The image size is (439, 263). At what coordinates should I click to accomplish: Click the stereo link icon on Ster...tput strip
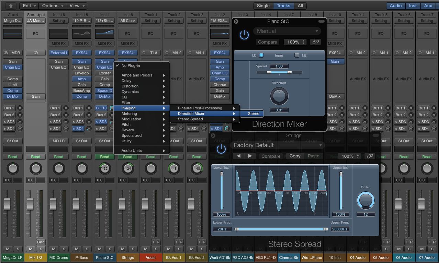[36, 53]
